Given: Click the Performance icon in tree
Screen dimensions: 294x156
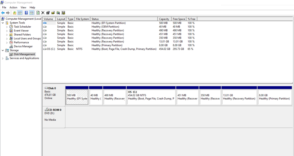Looking at the screenshot, I should tap(11, 42).
